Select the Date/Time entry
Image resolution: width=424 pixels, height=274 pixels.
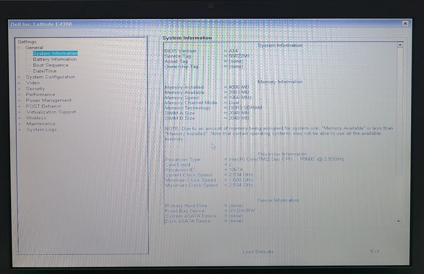tap(45, 71)
